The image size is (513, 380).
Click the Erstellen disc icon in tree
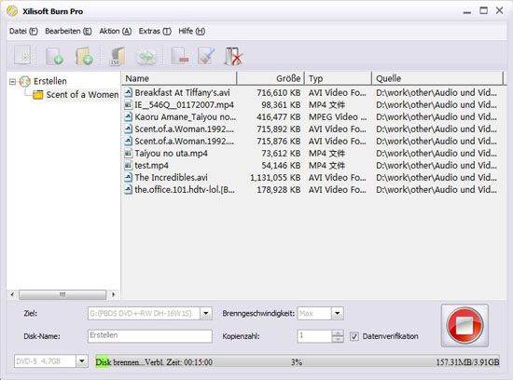tap(25, 81)
